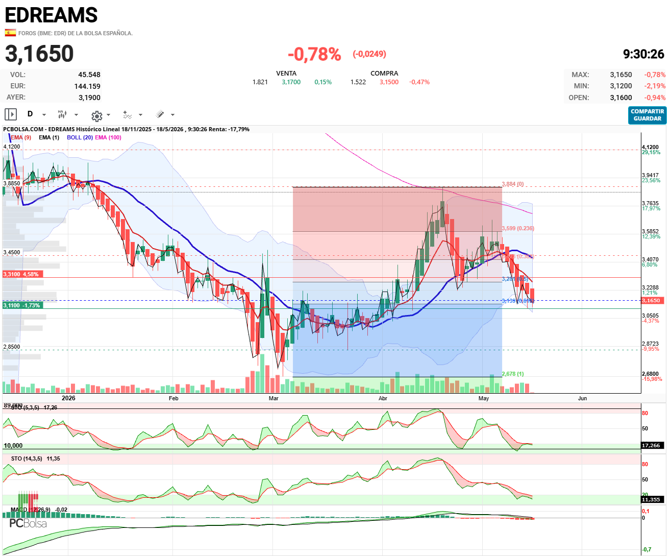672x556 pixels.
Task: Click the FOROS (BME: EDR) subtitle text
Action: pos(75,33)
